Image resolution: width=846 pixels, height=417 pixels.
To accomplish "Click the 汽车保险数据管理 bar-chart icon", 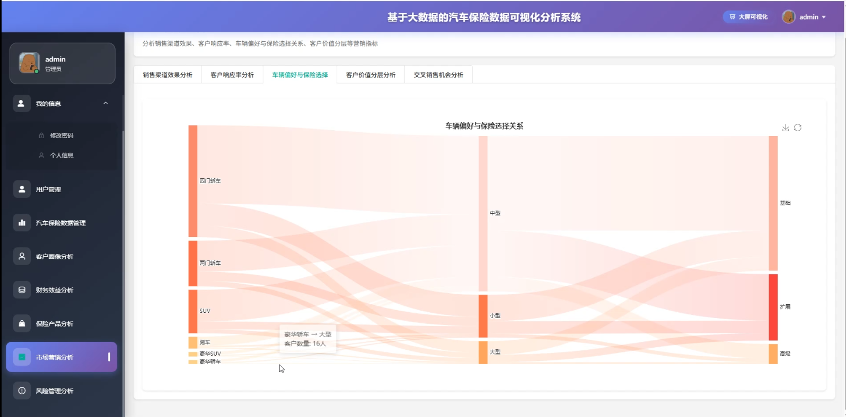I will (22, 223).
